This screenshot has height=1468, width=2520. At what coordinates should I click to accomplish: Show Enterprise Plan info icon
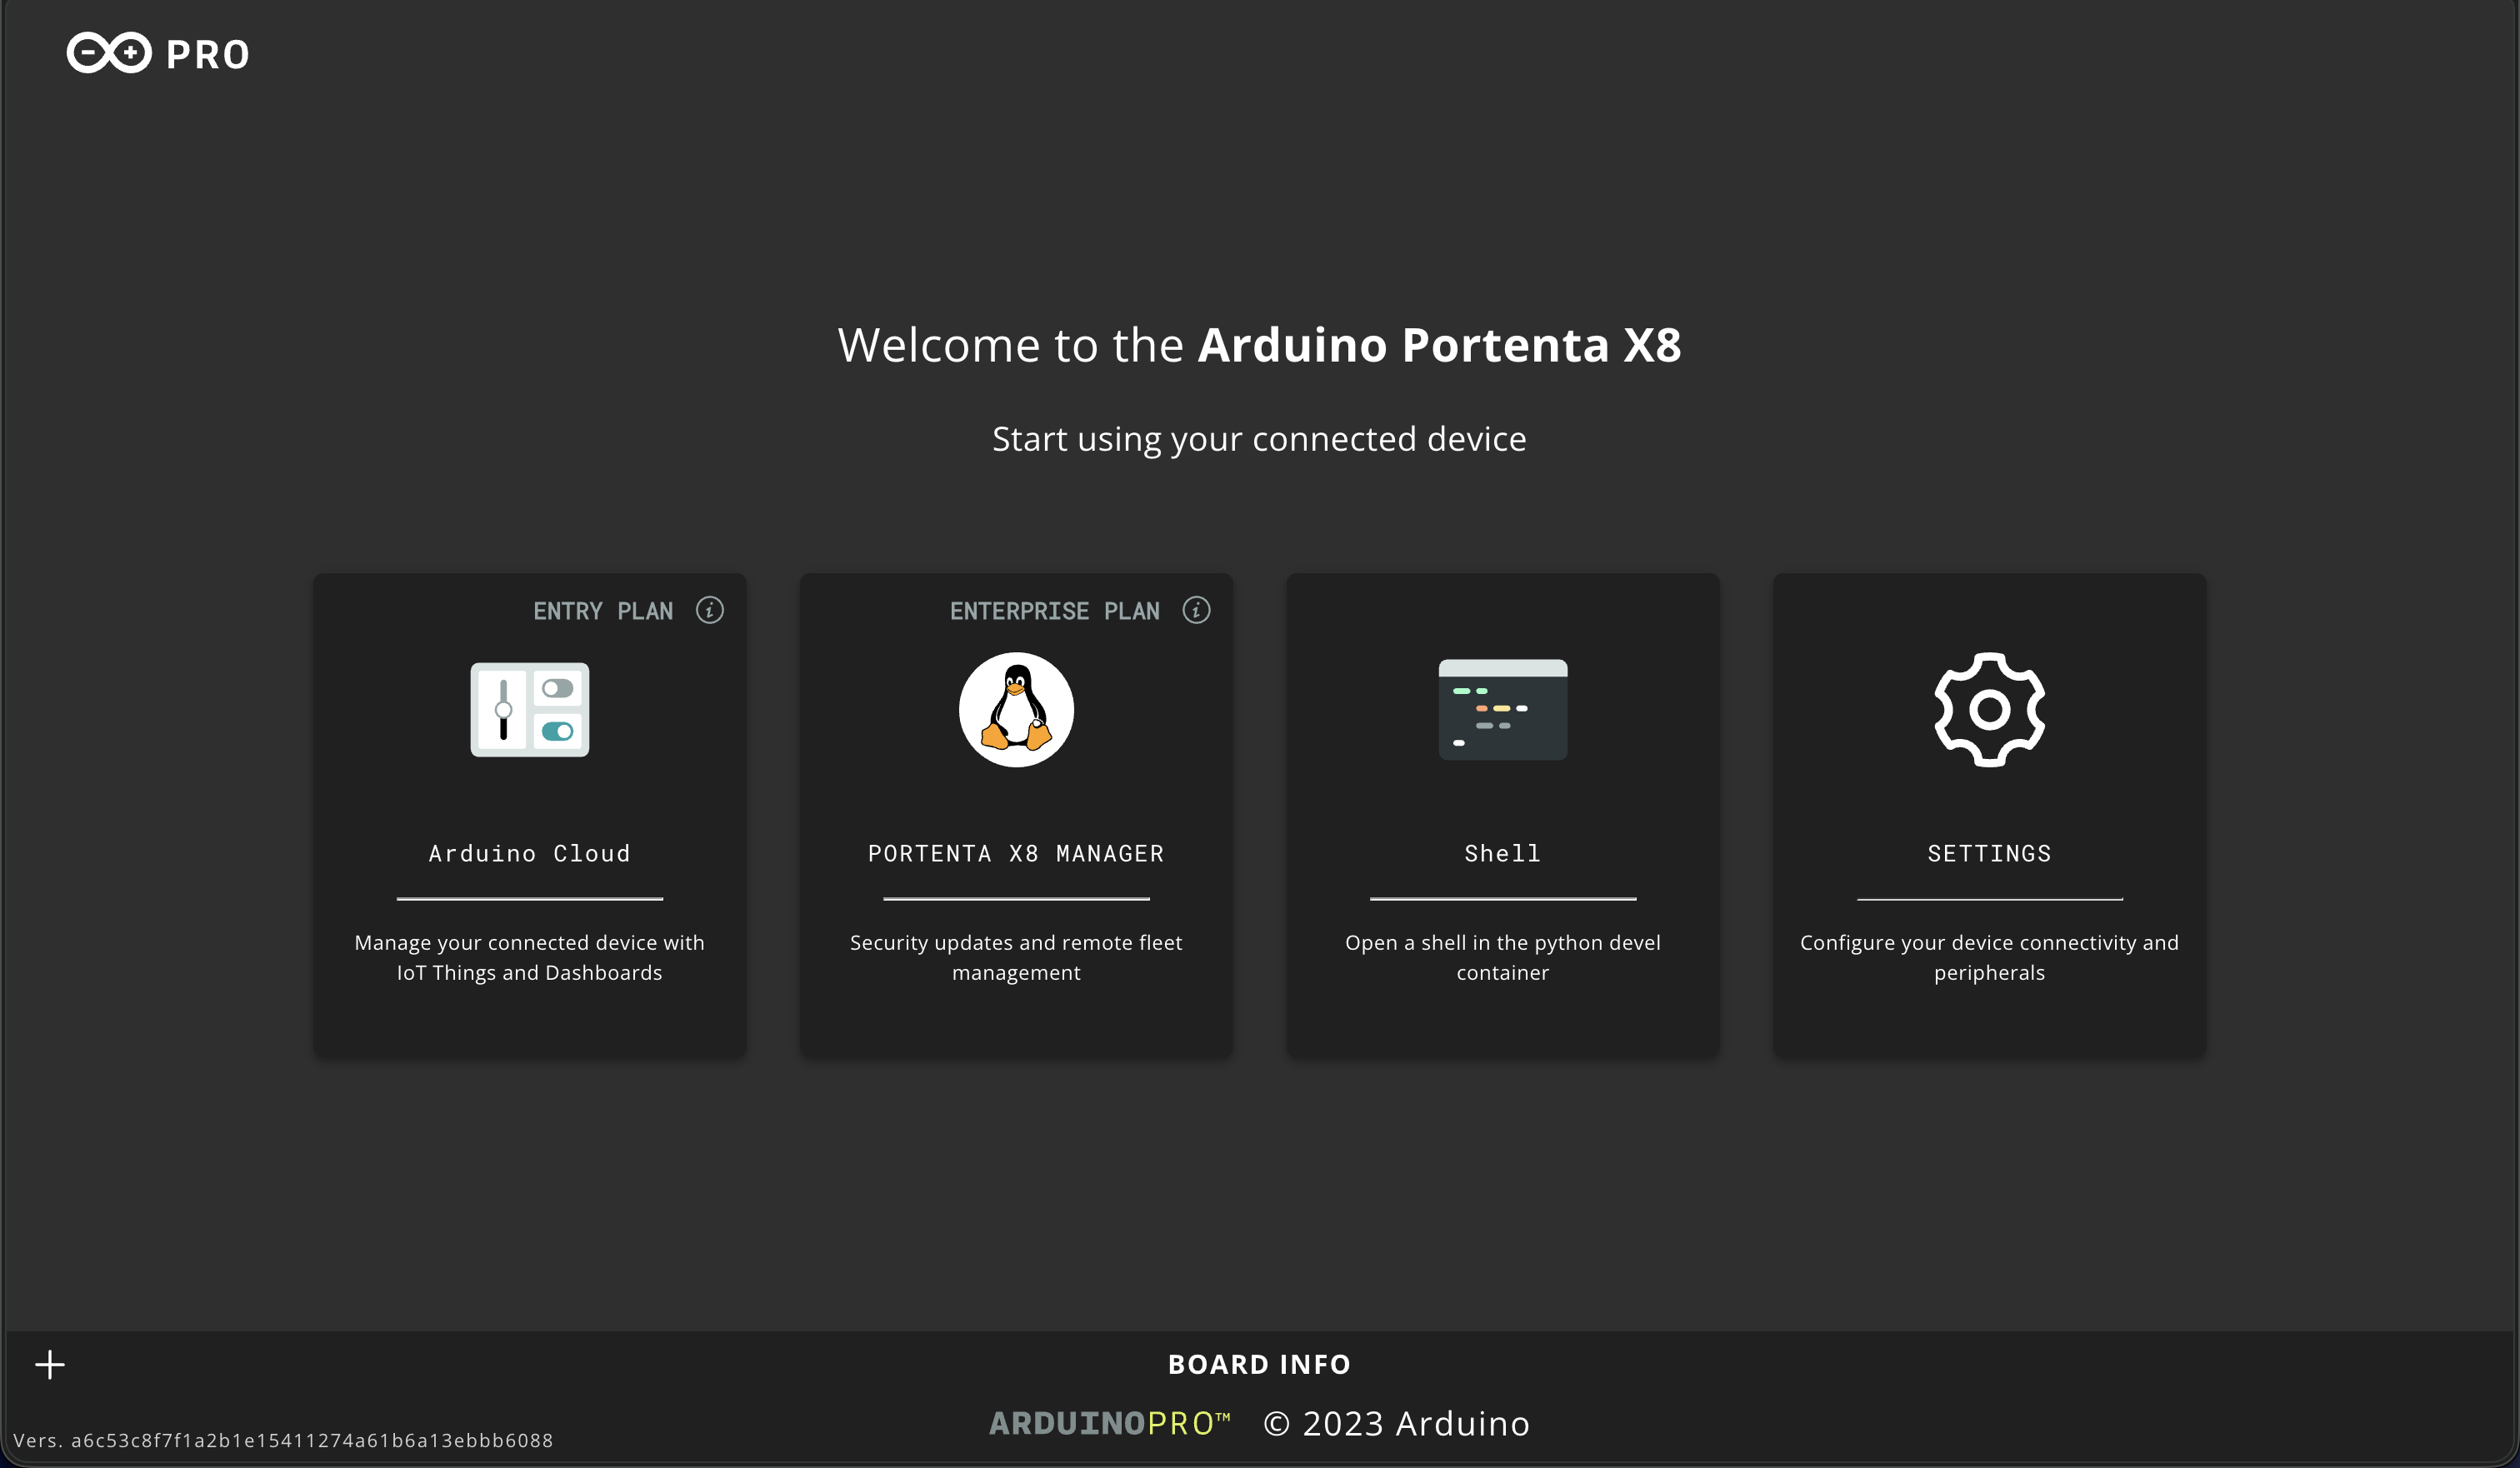coord(1196,610)
